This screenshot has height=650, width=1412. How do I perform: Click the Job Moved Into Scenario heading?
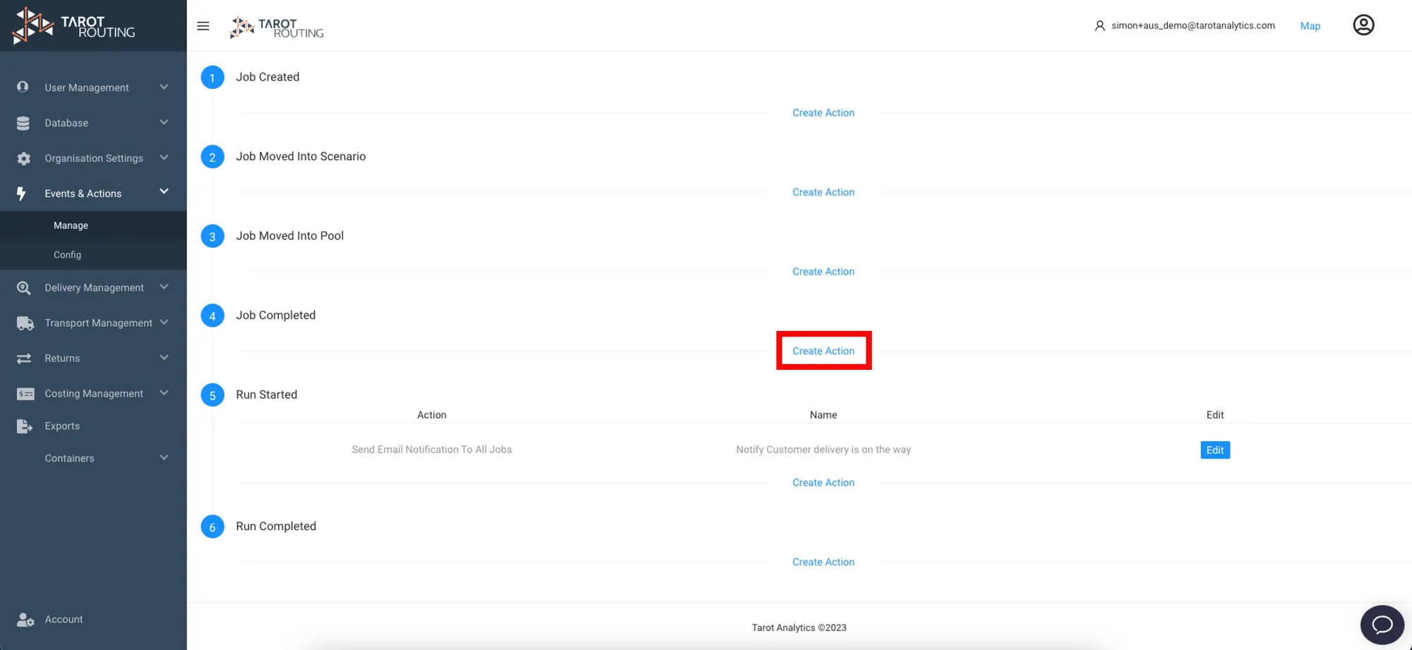click(x=301, y=156)
